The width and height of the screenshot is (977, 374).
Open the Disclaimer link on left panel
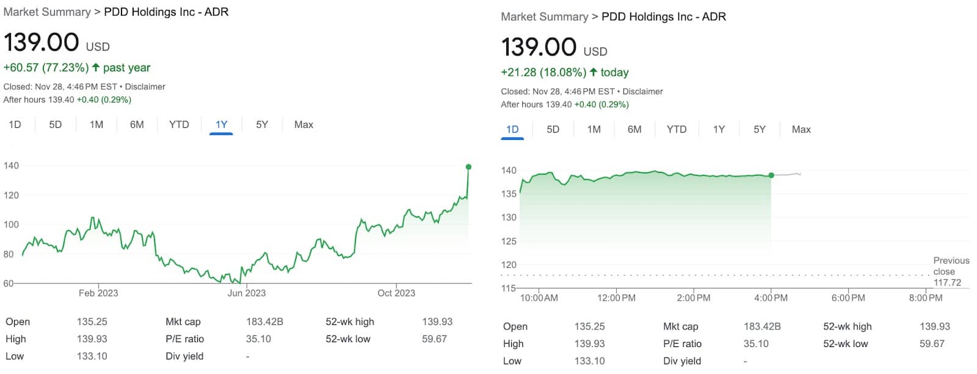pos(145,87)
